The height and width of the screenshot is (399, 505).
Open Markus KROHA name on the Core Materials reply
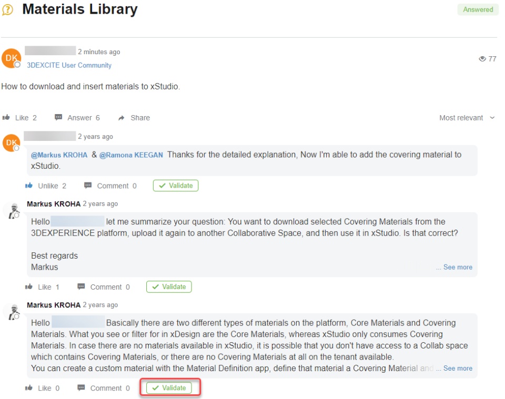click(x=54, y=305)
